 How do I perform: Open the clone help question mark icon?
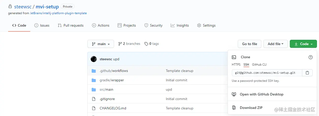point(311,57)
